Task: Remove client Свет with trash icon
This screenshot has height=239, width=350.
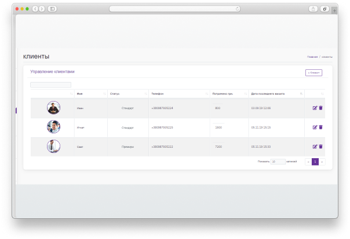Action: click(x=320, y=147)
